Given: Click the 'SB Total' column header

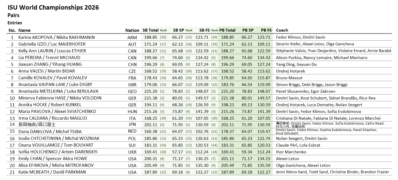Looking at the screenshot, I should (150, 30).
